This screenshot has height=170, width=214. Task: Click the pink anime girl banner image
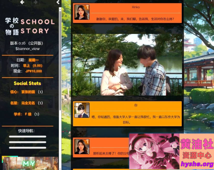[154, 152]
